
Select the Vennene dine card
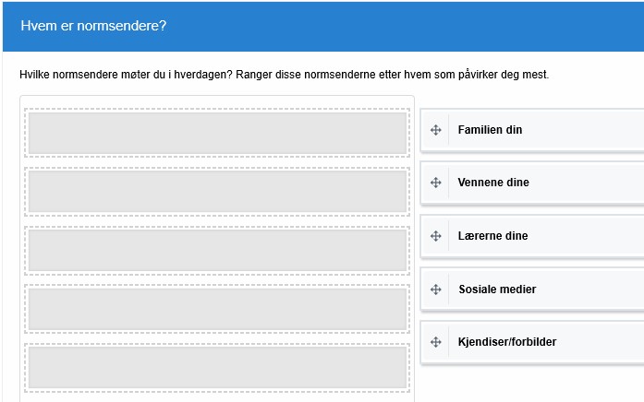click(x=532, y=183)
